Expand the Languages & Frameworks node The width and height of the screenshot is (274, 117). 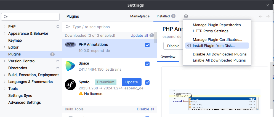click(4, 82)
